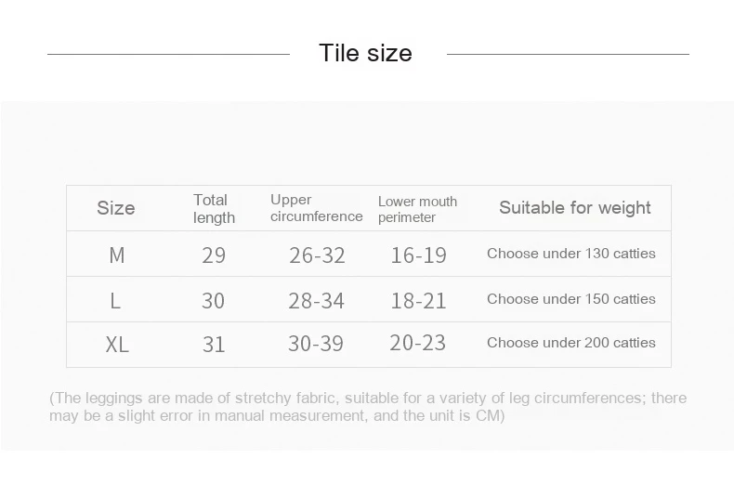Click the M size row label
Image resolution: width=734 pixels, height=484 pixels.
[x=117, y=255]
